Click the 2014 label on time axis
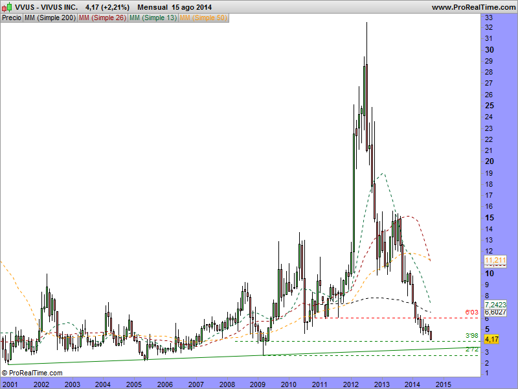518x389 pixels. point(412,384)
